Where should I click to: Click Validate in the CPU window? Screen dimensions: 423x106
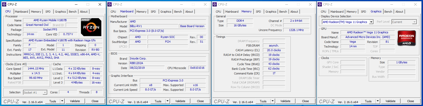(75, 101)
